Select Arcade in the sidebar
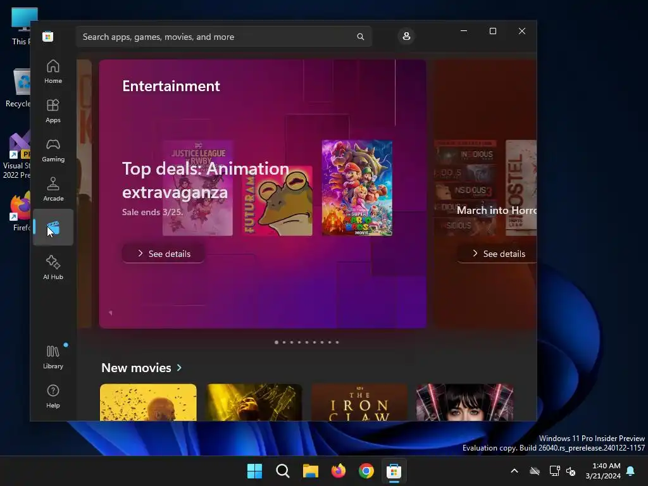Image resolution: width=648 pixels, height=486 pixels. [53, 189]
